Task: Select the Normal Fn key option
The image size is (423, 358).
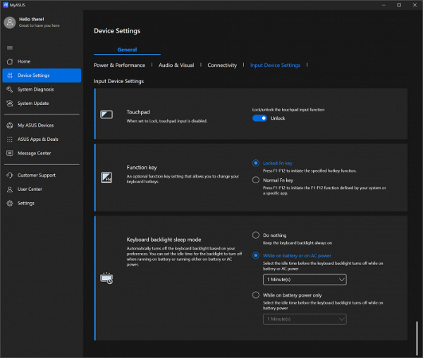Action: [256, 180]
